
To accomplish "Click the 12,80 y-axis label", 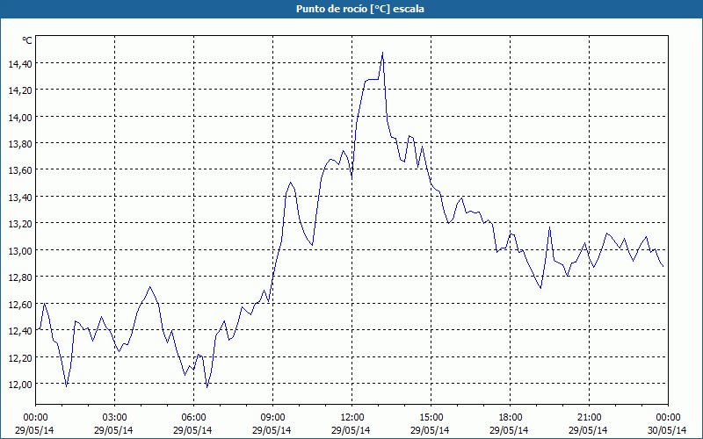I will (20, 277).
